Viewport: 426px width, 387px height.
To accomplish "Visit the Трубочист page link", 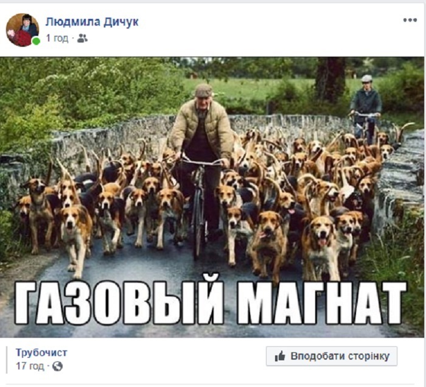I will 41,352.
